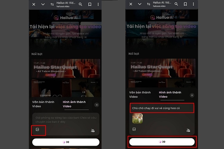This screenshot has height=149, width=224.
Task: Tap the search icon in left screenshot
Action: (80, 4)
